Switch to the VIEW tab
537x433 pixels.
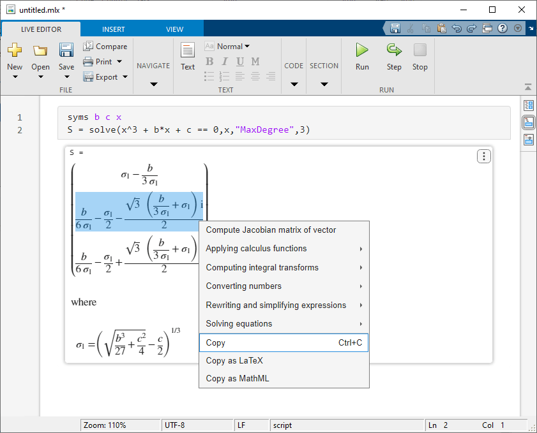tap(175, 29)
